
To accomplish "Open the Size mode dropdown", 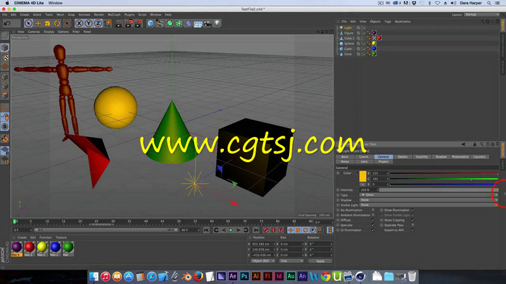I will coord(292,261).
